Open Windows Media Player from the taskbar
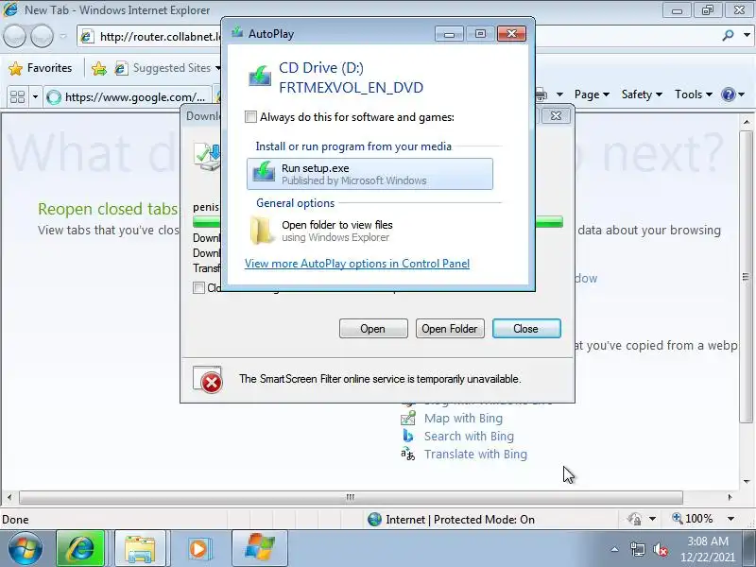The height and width of the screenshot is (567, 756). coord(198,549)
